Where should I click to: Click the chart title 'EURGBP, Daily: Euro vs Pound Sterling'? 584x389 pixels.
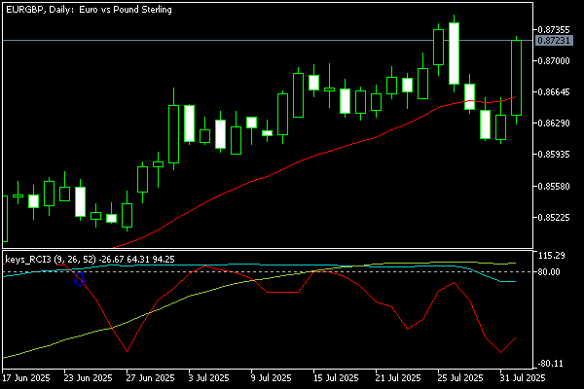pyautogui.click(x=89, y=10)
